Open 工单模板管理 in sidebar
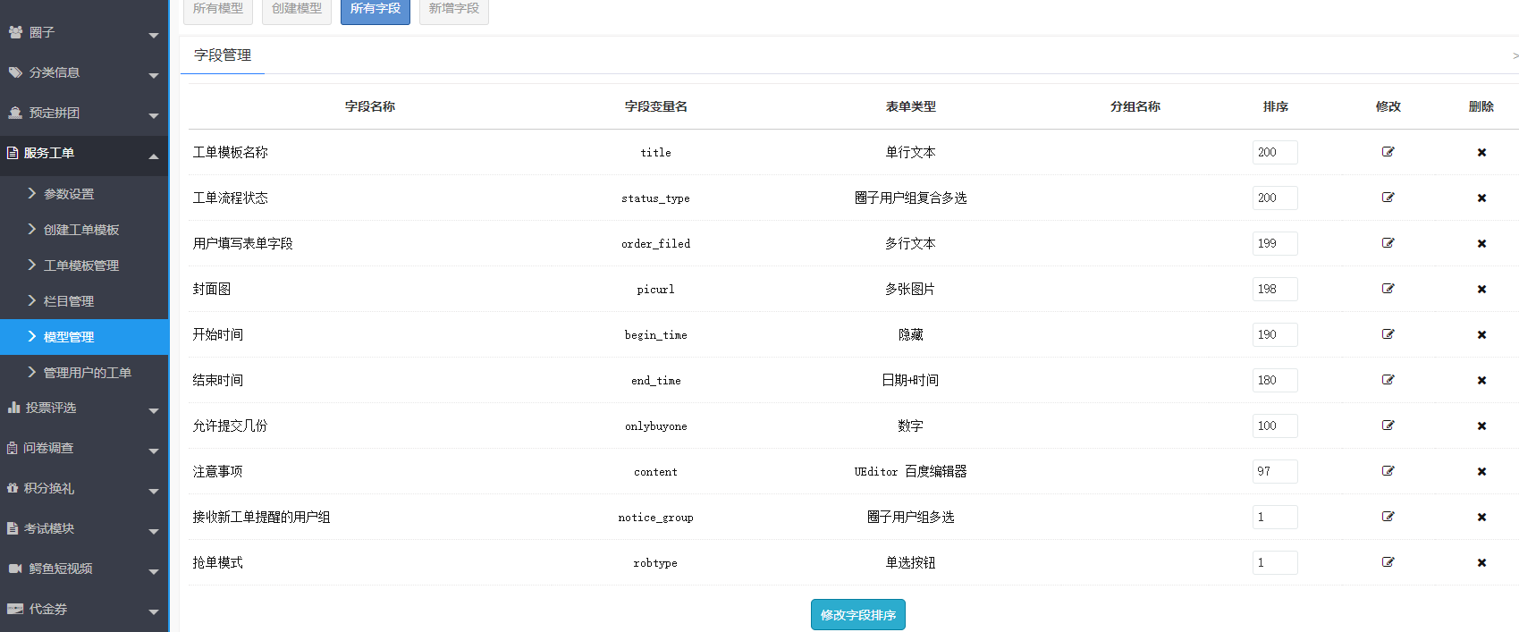The width and height of the screenshot is (1519, 632). pos(81,265)
